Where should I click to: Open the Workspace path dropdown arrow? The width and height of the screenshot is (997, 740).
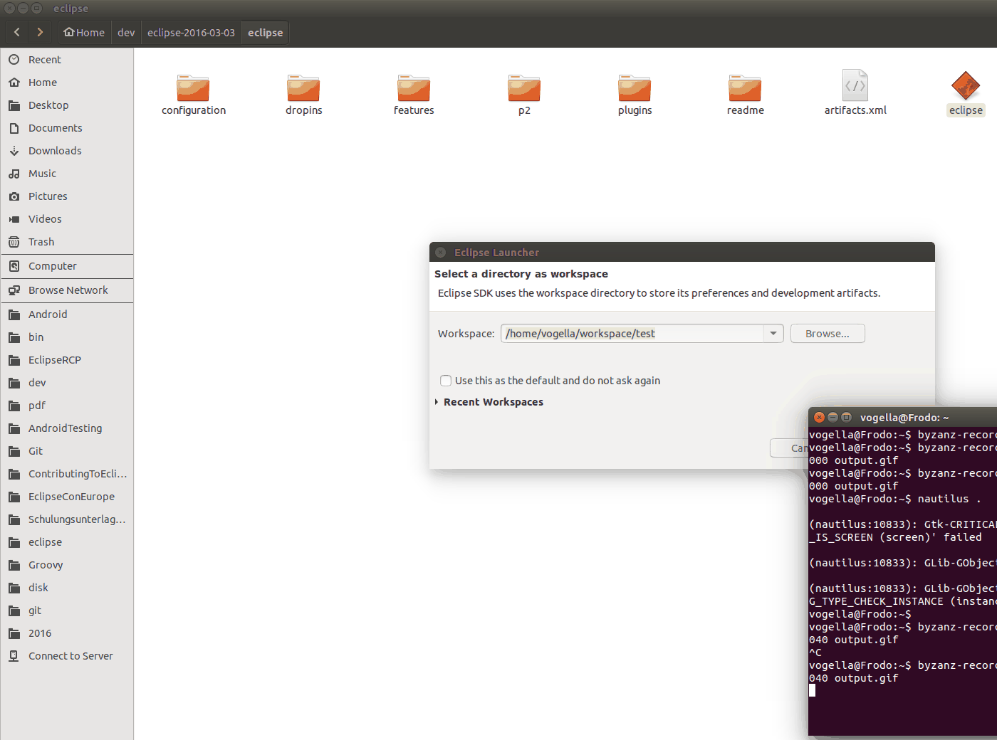tap(773, 334)
